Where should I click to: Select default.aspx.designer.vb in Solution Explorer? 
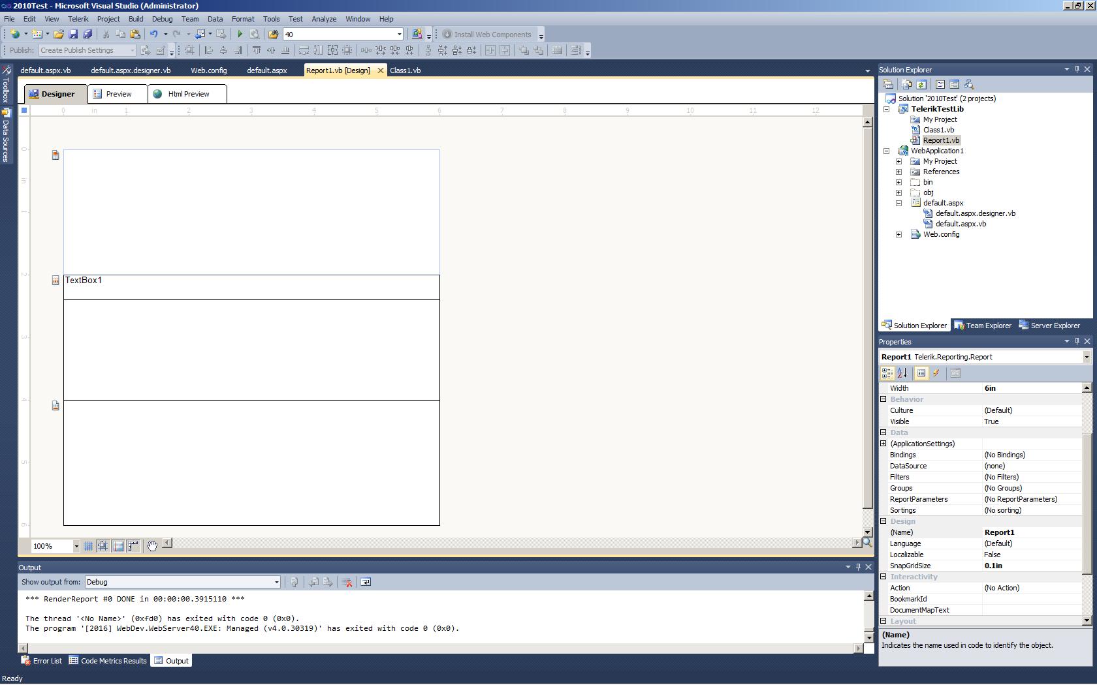[975, 213]
